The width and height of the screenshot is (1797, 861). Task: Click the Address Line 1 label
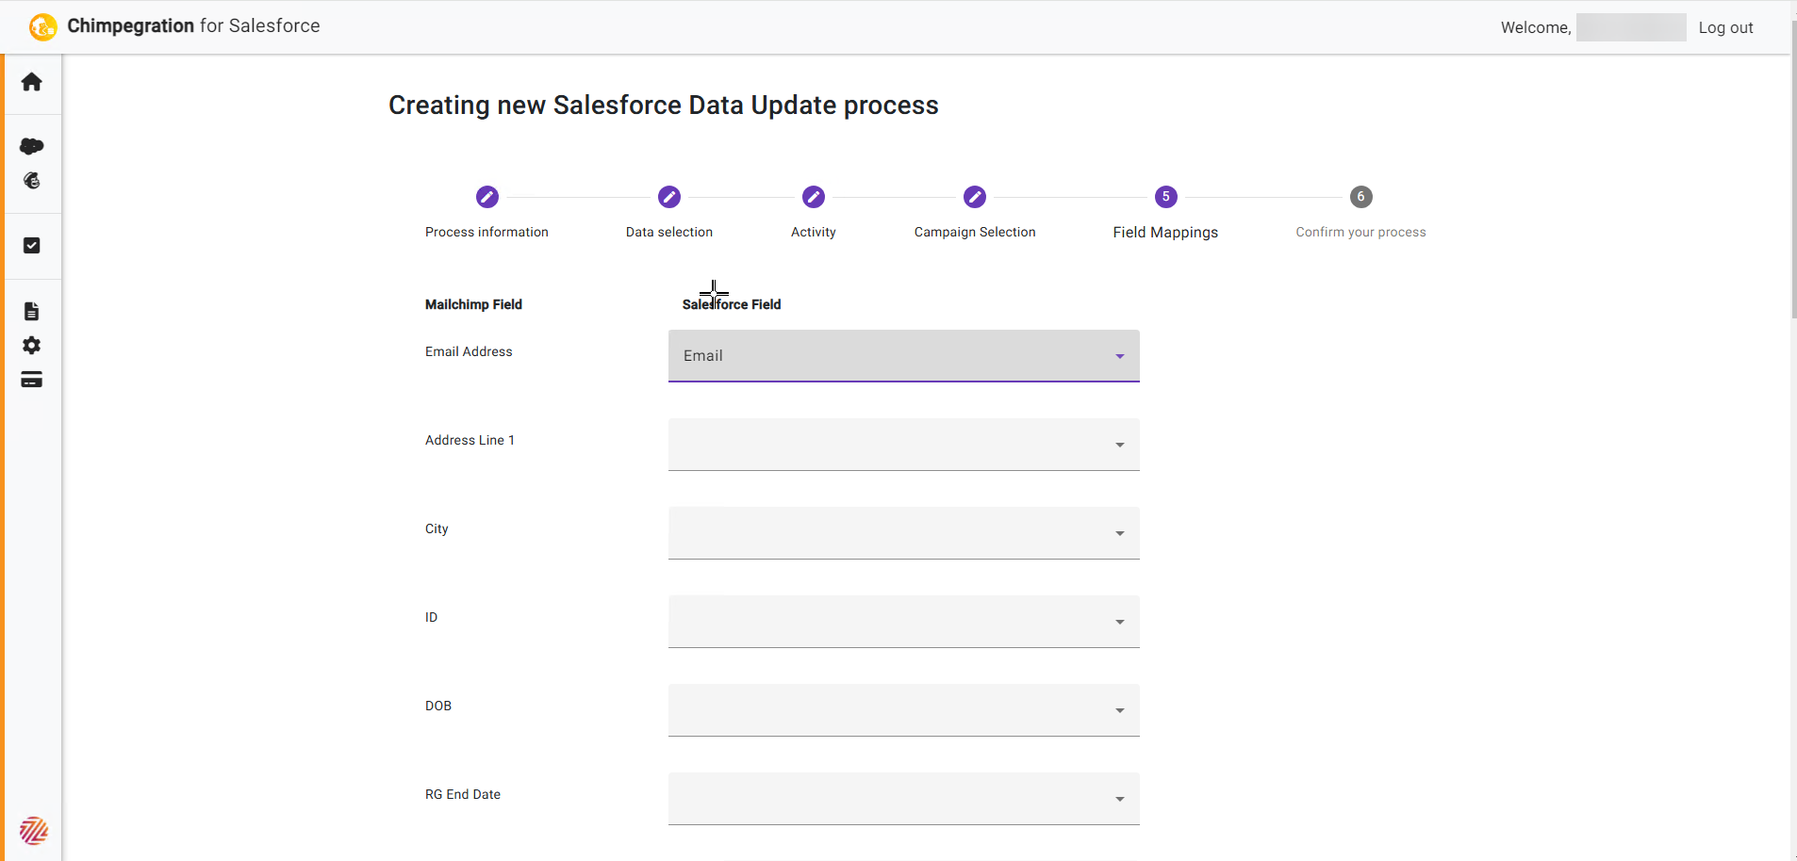click(470, 440)
